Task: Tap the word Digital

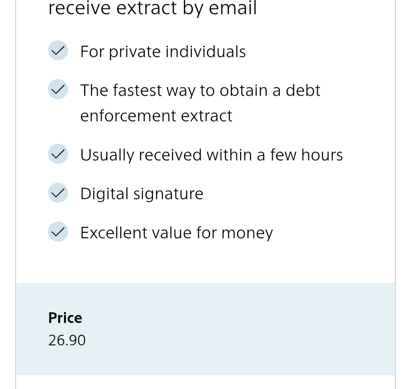Action: coord(104,194)
